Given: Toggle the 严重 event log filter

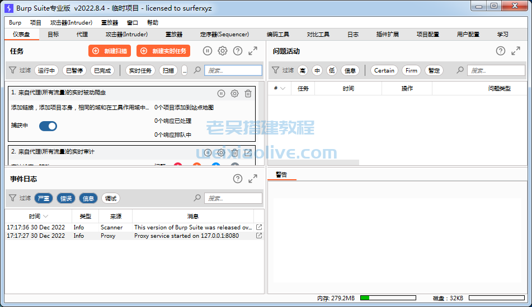Looking at the screenshot, I should pyautogui.click(x=44, y=198).
